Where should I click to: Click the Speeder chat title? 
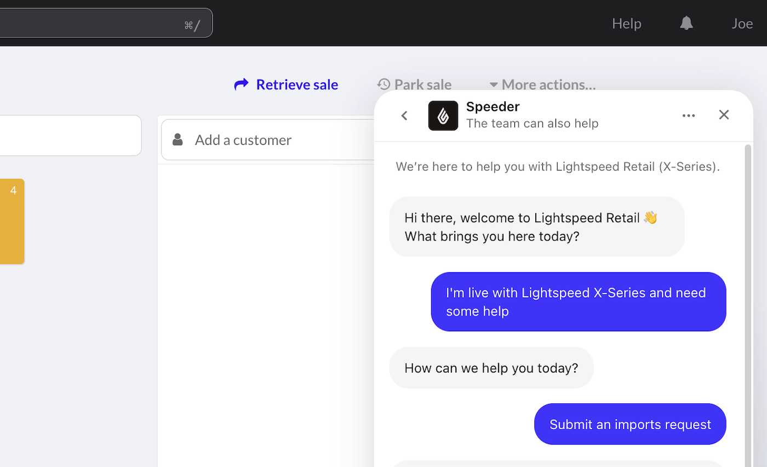click(x=493, y=107)
